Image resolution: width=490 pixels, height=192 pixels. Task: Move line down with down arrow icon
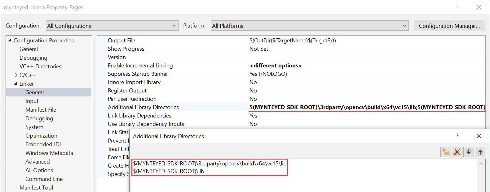click(x=469, y=152)
